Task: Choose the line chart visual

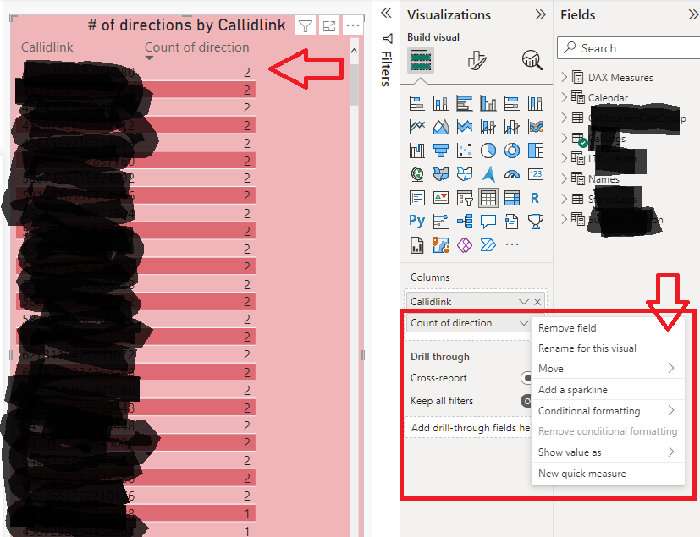Action: (x=417, y=127)
